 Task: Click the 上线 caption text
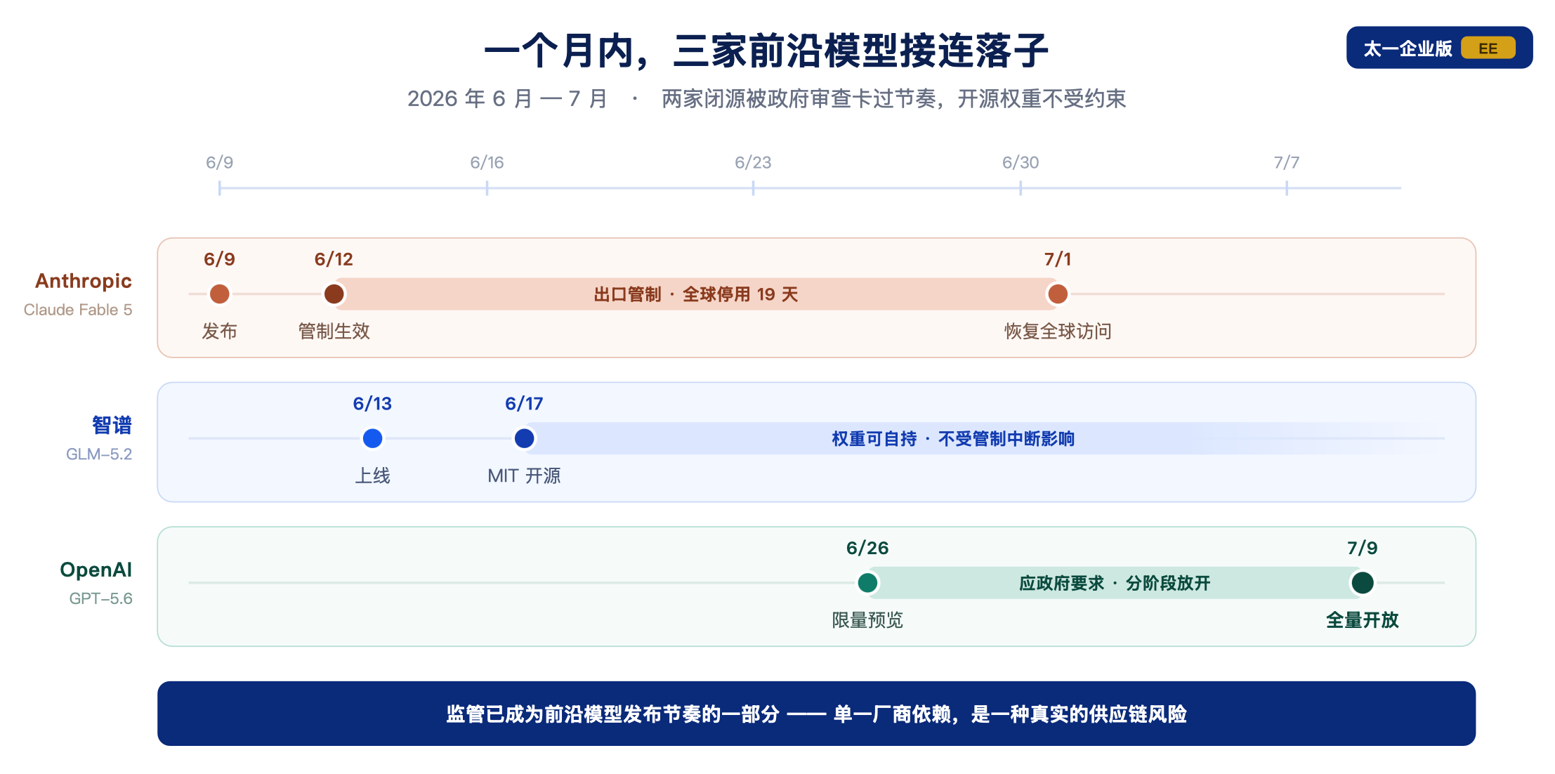tap(372, 475)
